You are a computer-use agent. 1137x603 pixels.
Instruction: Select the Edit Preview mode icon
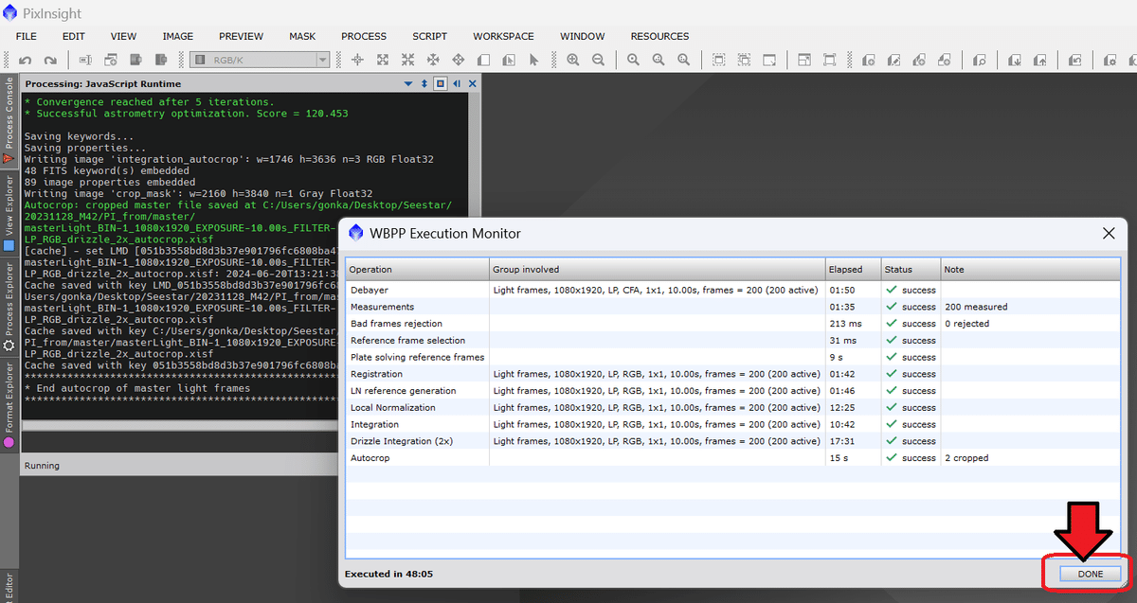(x=509, y=60)
